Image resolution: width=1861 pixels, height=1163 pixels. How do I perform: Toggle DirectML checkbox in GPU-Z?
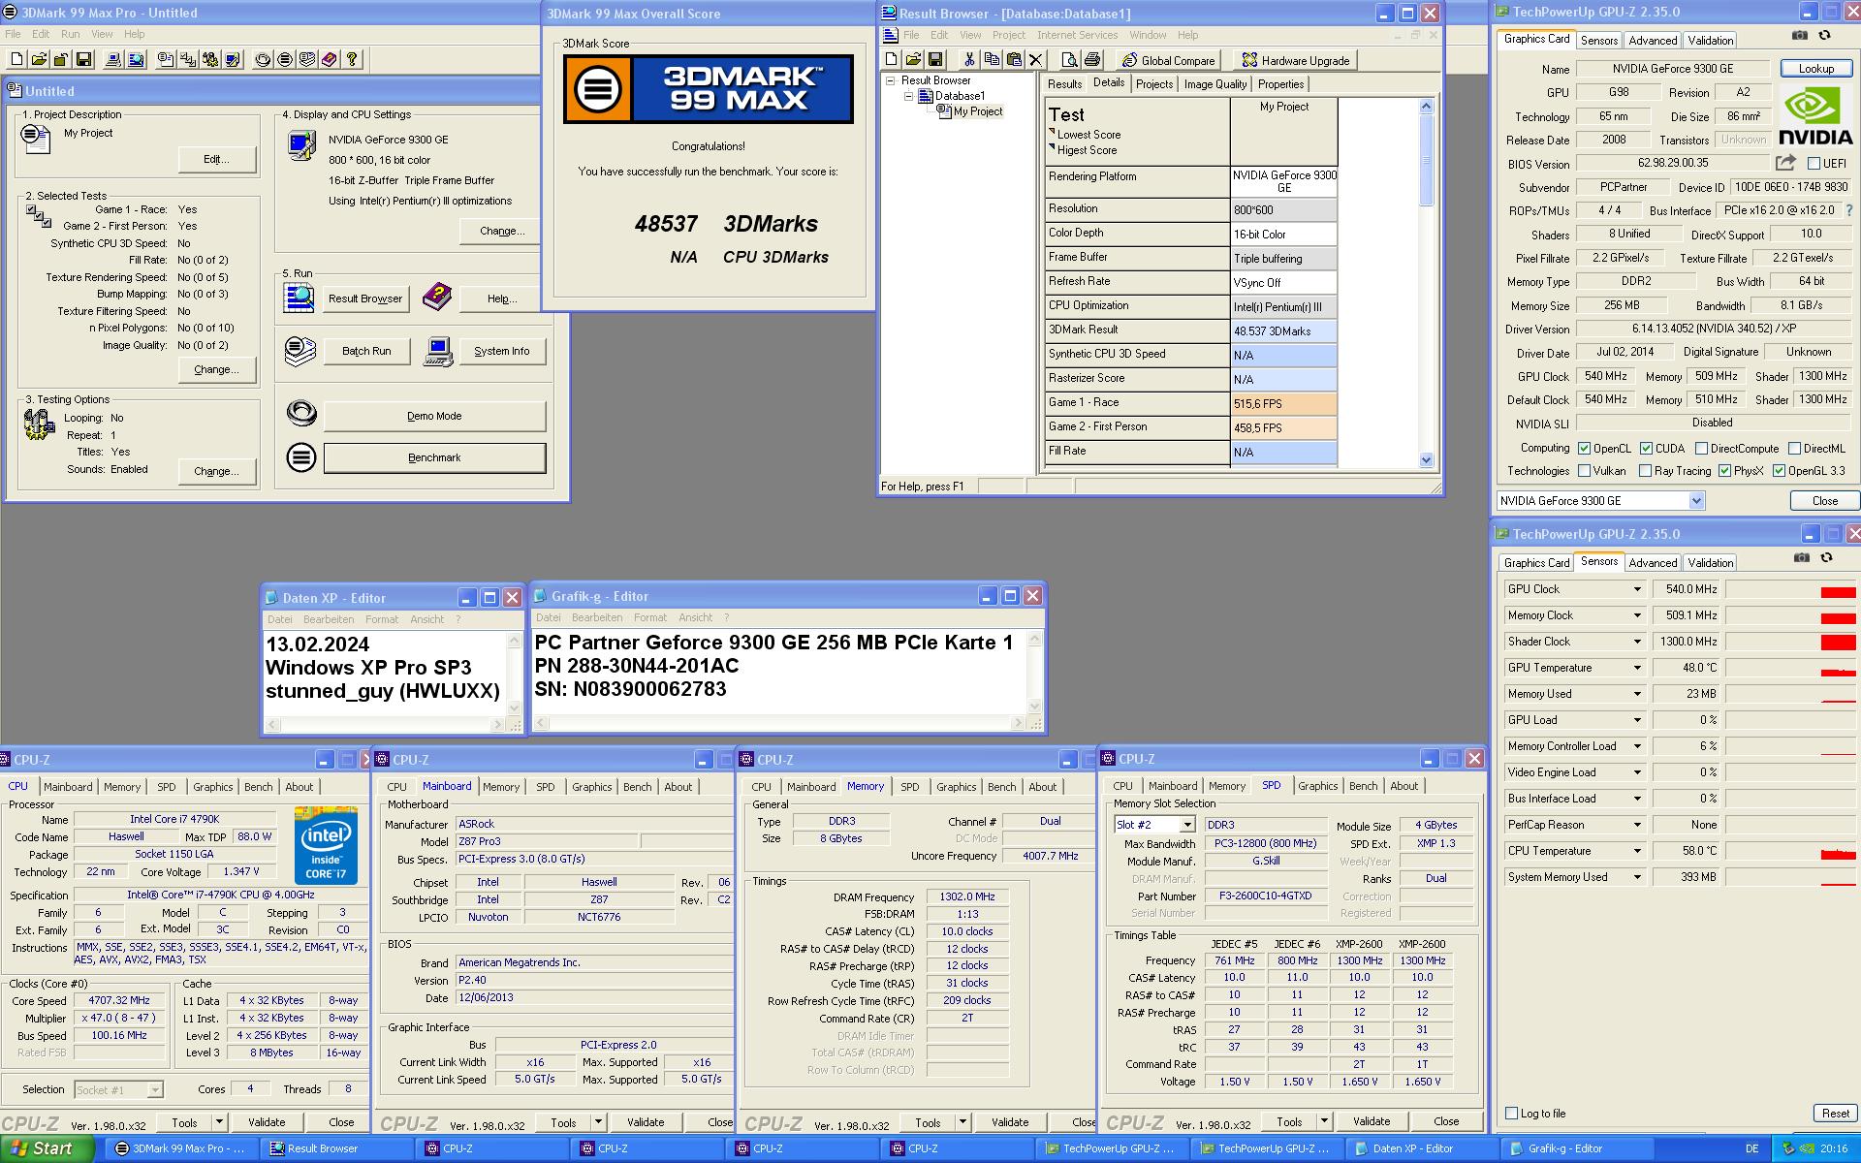coord(1794,449)
